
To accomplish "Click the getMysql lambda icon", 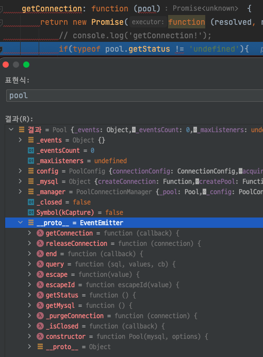I will (x=40, y=305).
